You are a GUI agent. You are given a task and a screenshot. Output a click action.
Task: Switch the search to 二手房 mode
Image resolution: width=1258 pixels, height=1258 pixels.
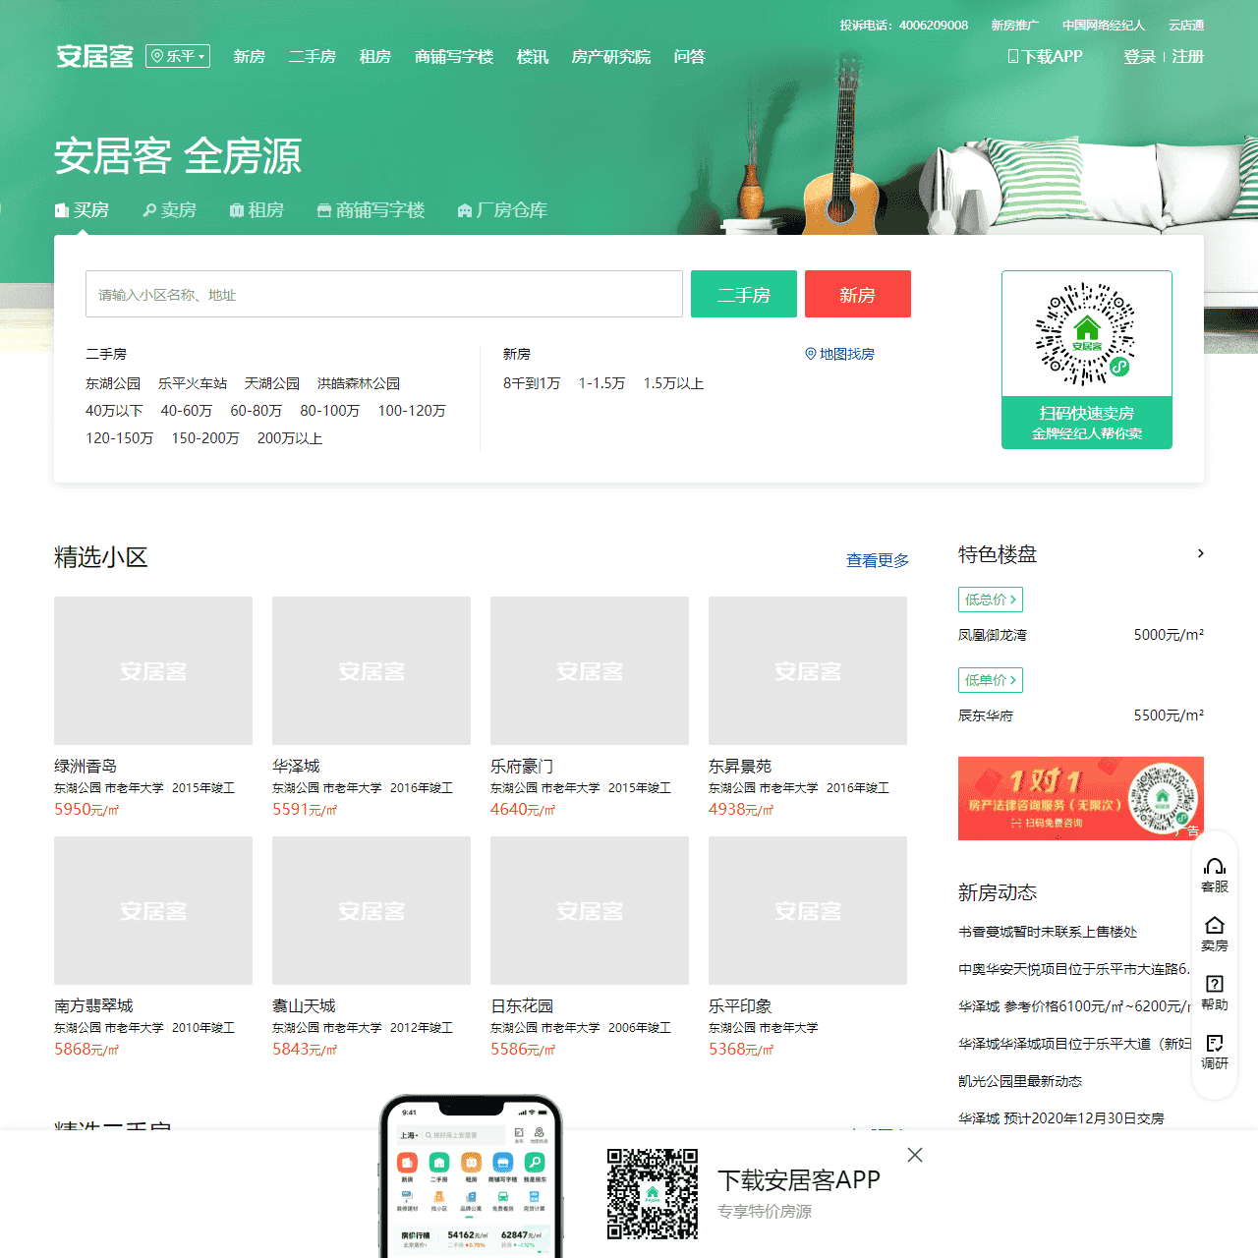(x=744, y=294)
